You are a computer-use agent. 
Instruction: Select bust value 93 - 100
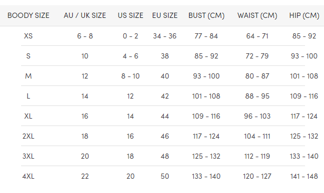206,76
